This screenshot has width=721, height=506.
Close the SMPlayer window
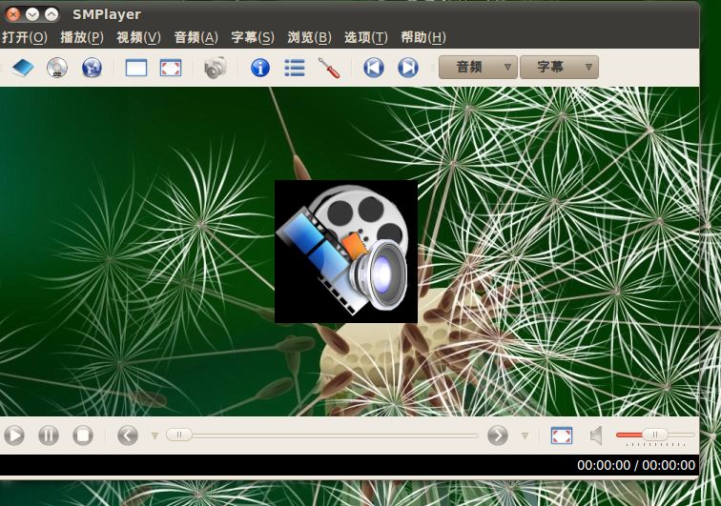(13, 14)
